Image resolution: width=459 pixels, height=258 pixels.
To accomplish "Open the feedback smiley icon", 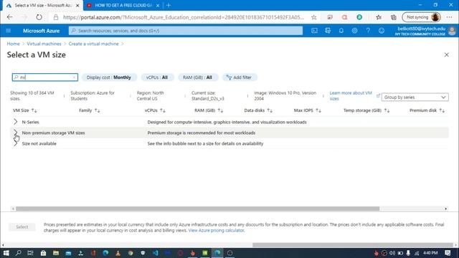I will click(x=382, y=31).
